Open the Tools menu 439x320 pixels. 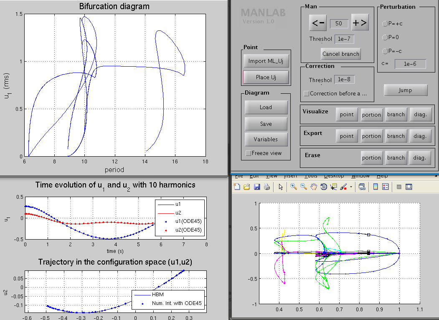tap(311, 176)
